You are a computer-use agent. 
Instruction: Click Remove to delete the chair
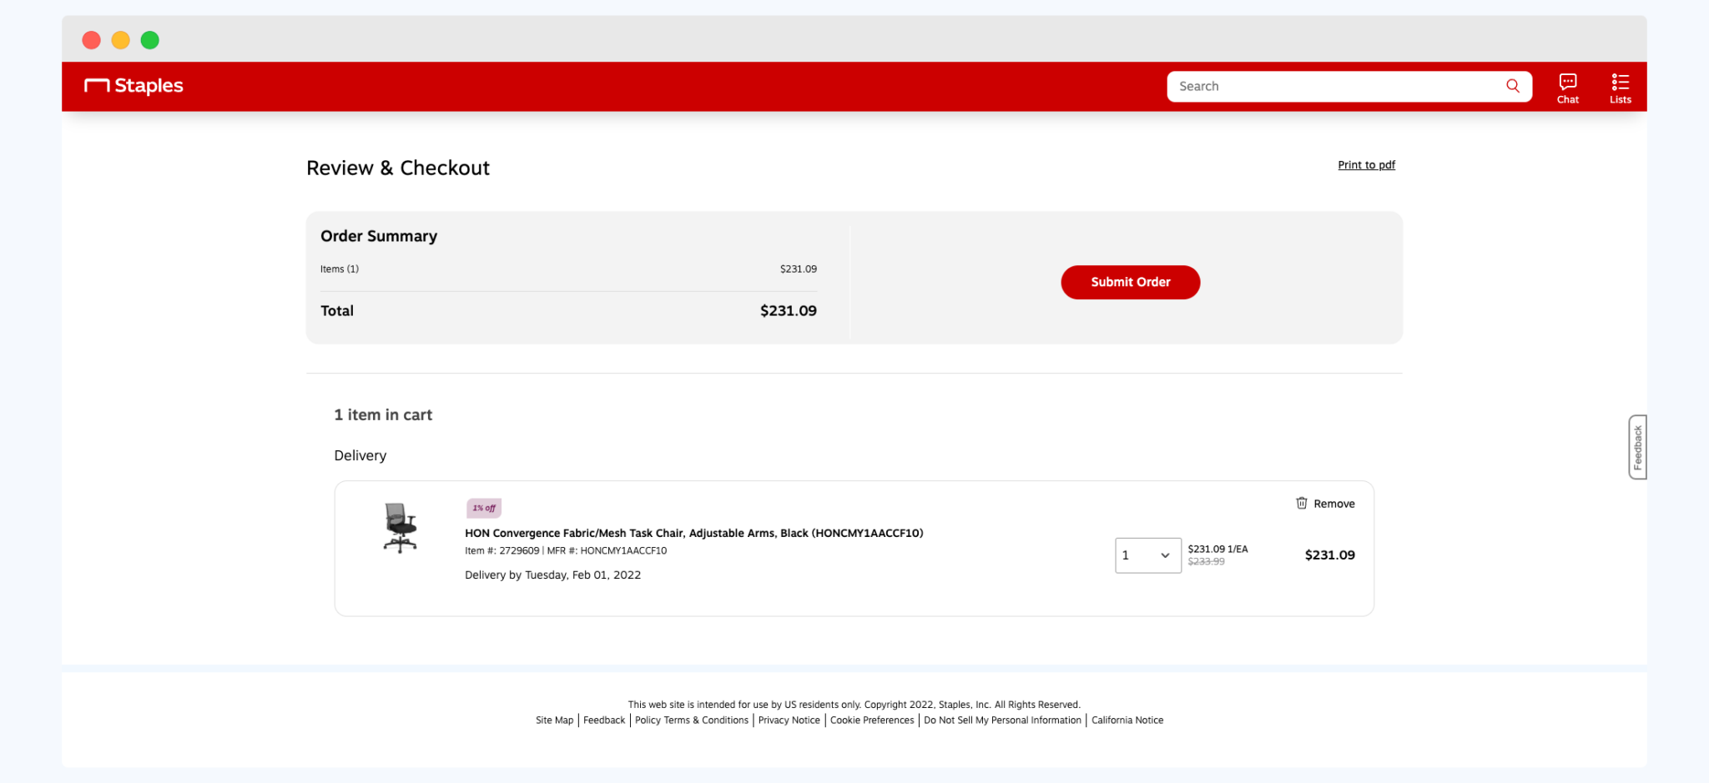[1333, 503]
